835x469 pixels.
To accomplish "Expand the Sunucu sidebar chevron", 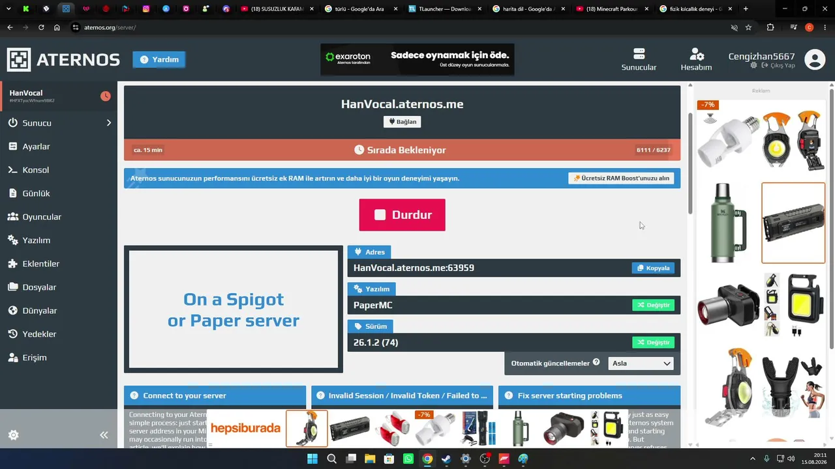I will click(x=109, y=123).
